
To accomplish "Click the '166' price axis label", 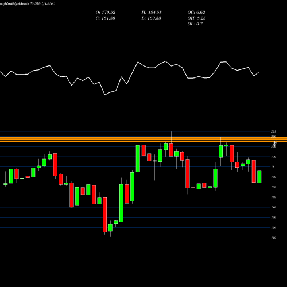I will (x=274, y=187).
